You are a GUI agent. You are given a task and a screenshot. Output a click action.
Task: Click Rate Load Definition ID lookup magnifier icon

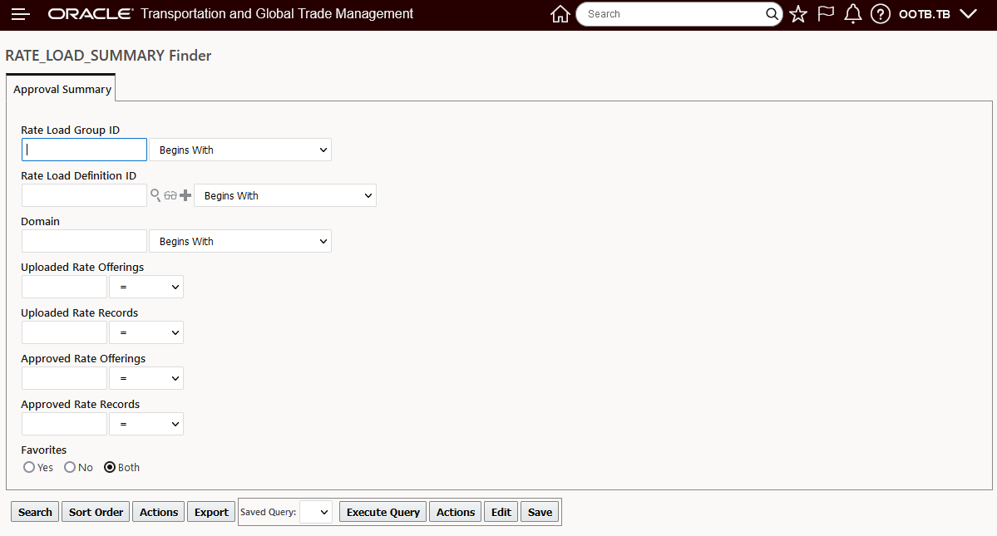pyautogui.click(x=155, y=195)
